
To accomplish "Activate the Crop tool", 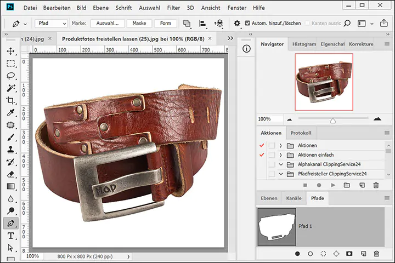I will point(10,100).
